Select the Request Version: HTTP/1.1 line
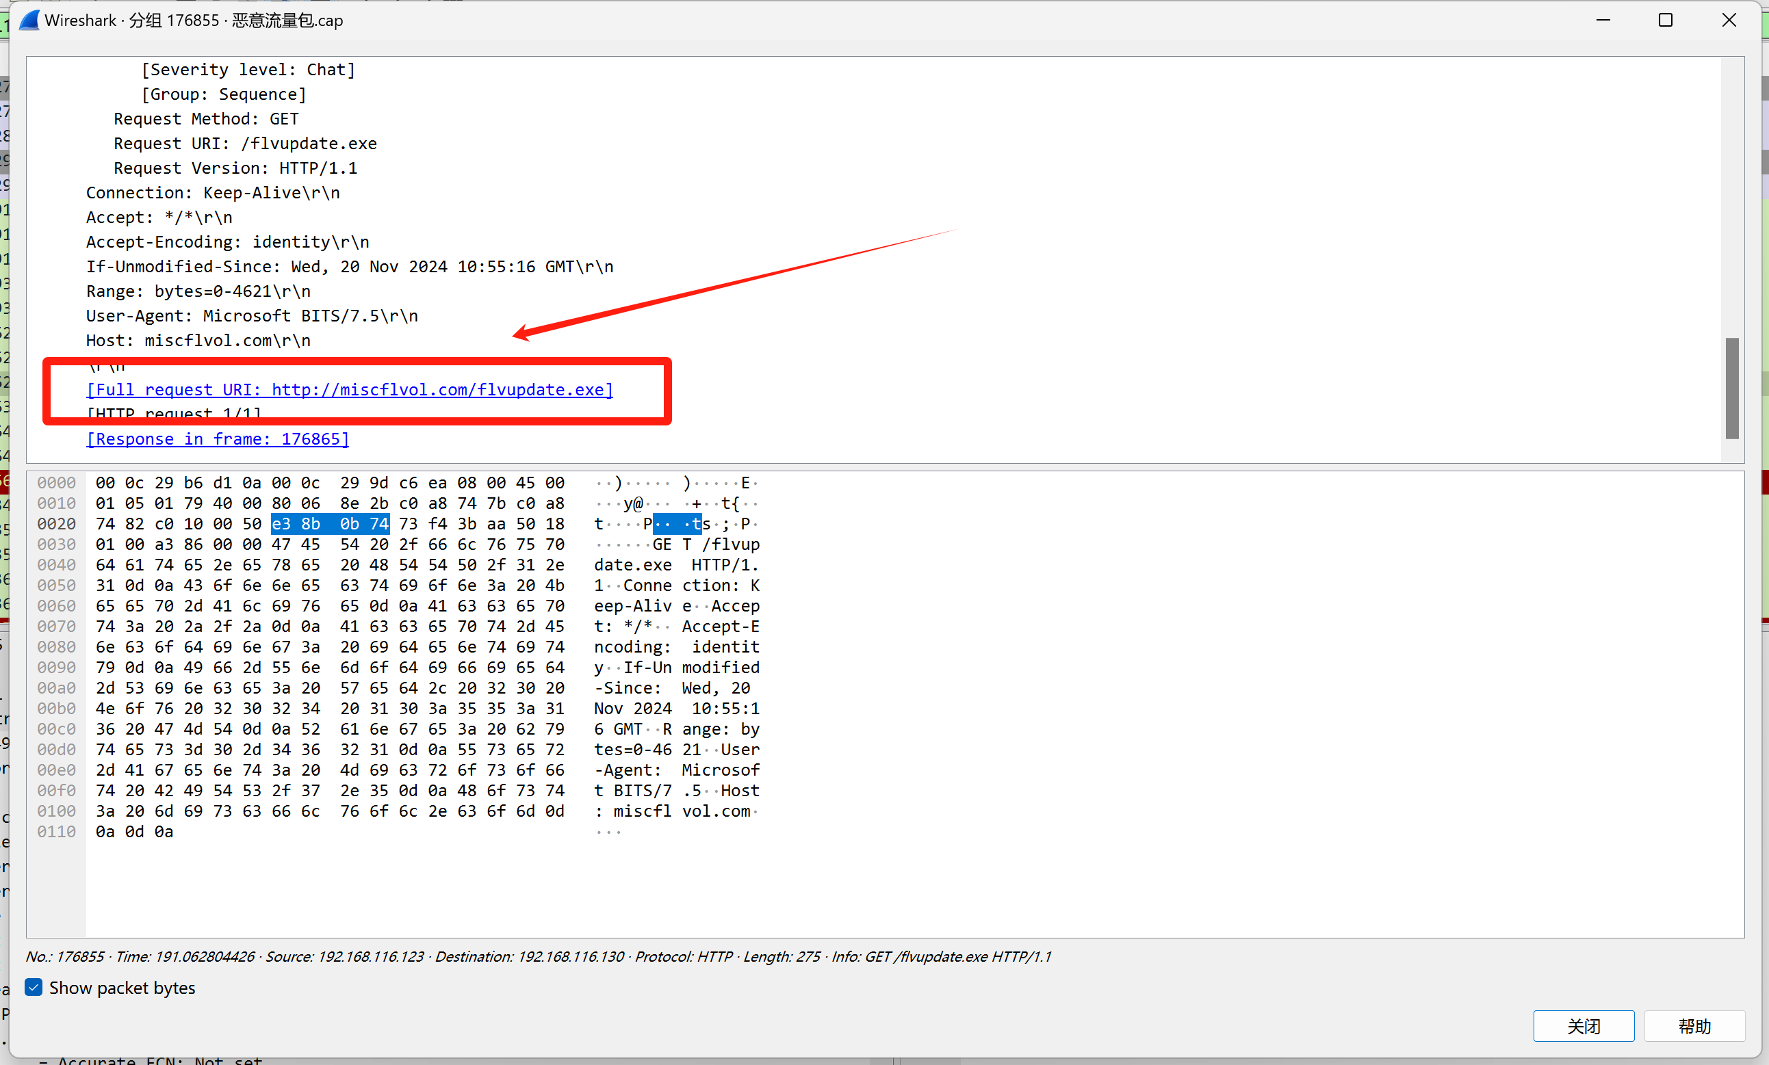 pos(235,168)
